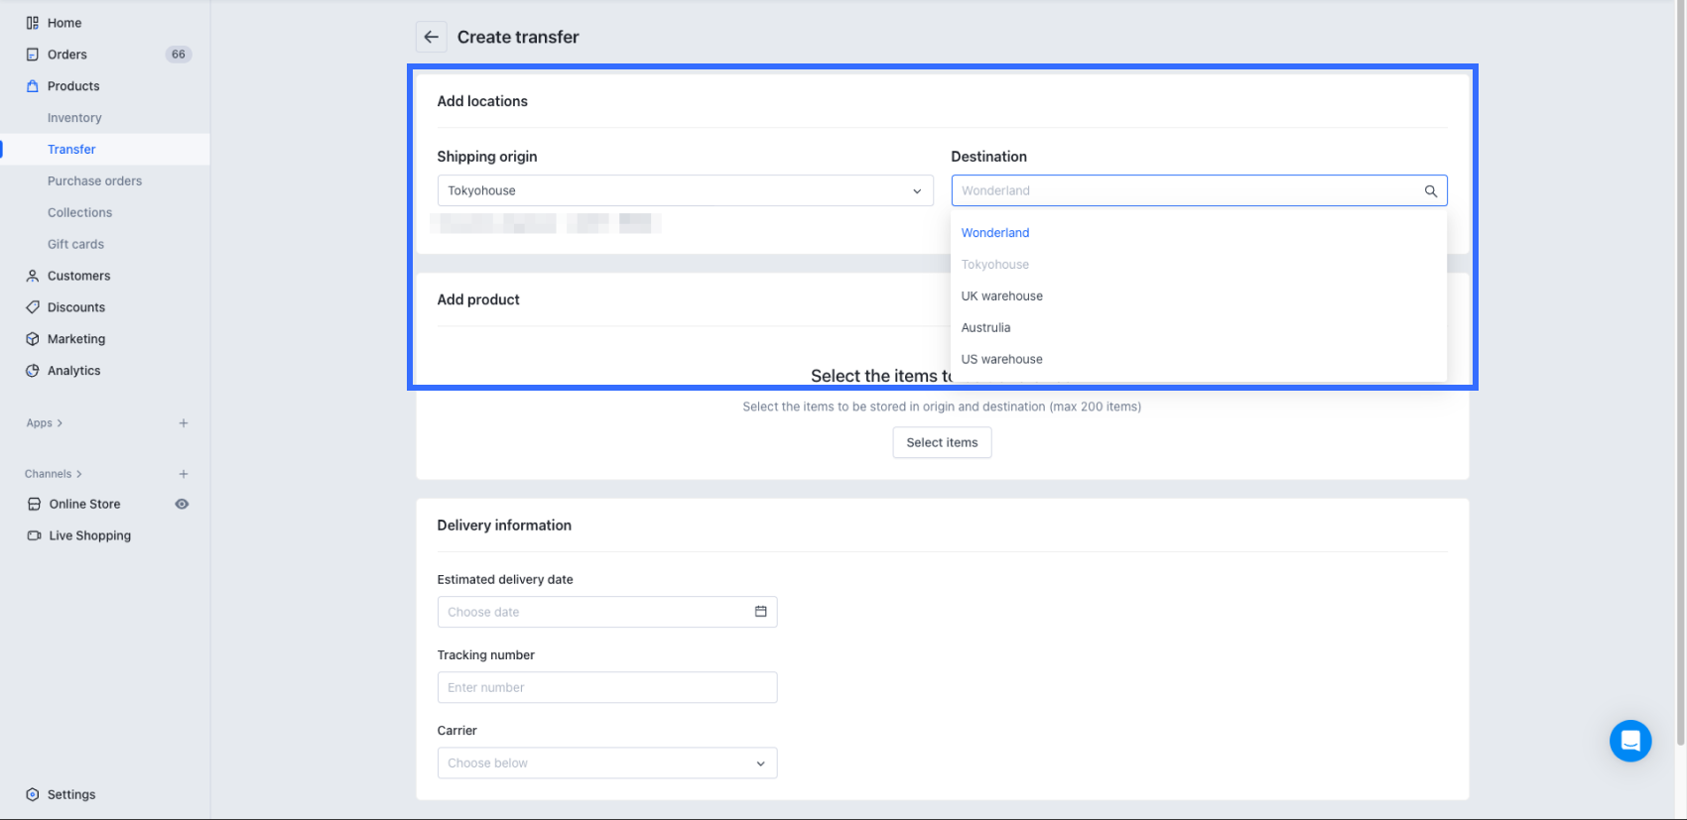1687x820 pixels.
Task: Select UK warehouse from destination list
Action: [1001, 296]
